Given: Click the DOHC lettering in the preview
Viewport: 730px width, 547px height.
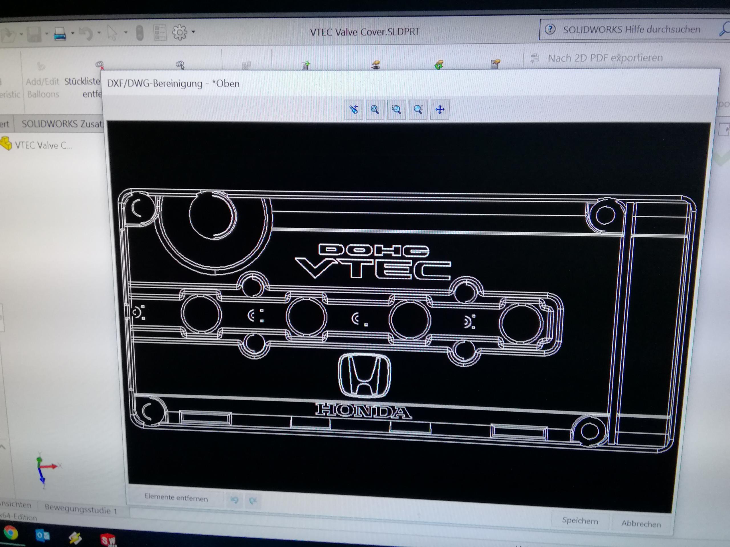Looking at the screenshot, I should pos(374,250).
